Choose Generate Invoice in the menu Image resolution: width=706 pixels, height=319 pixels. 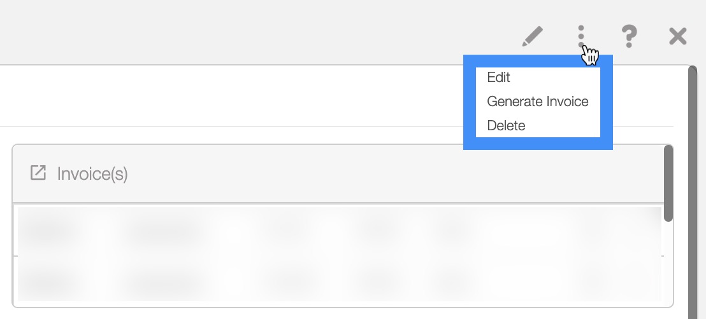point(537,102)
